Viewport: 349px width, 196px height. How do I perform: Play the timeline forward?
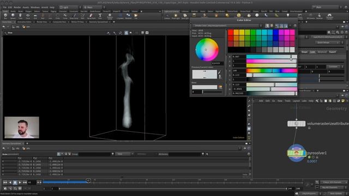click(20, 182)
